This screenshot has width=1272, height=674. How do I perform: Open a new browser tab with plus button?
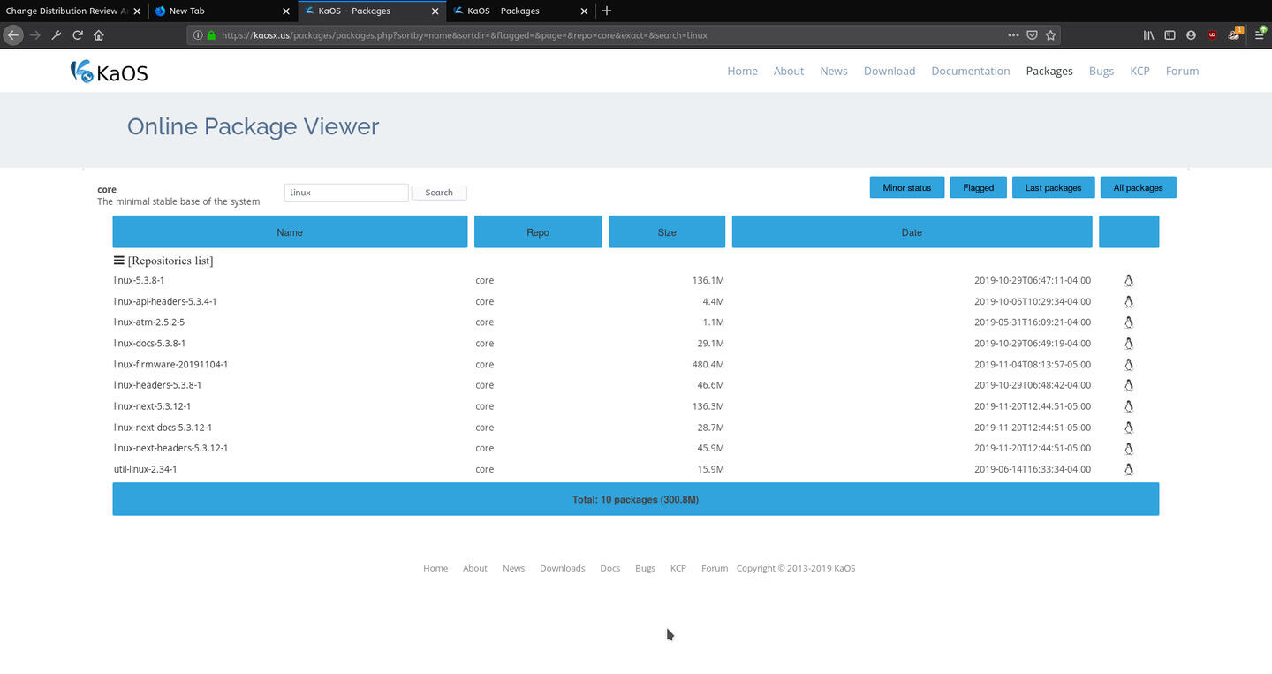606,11
